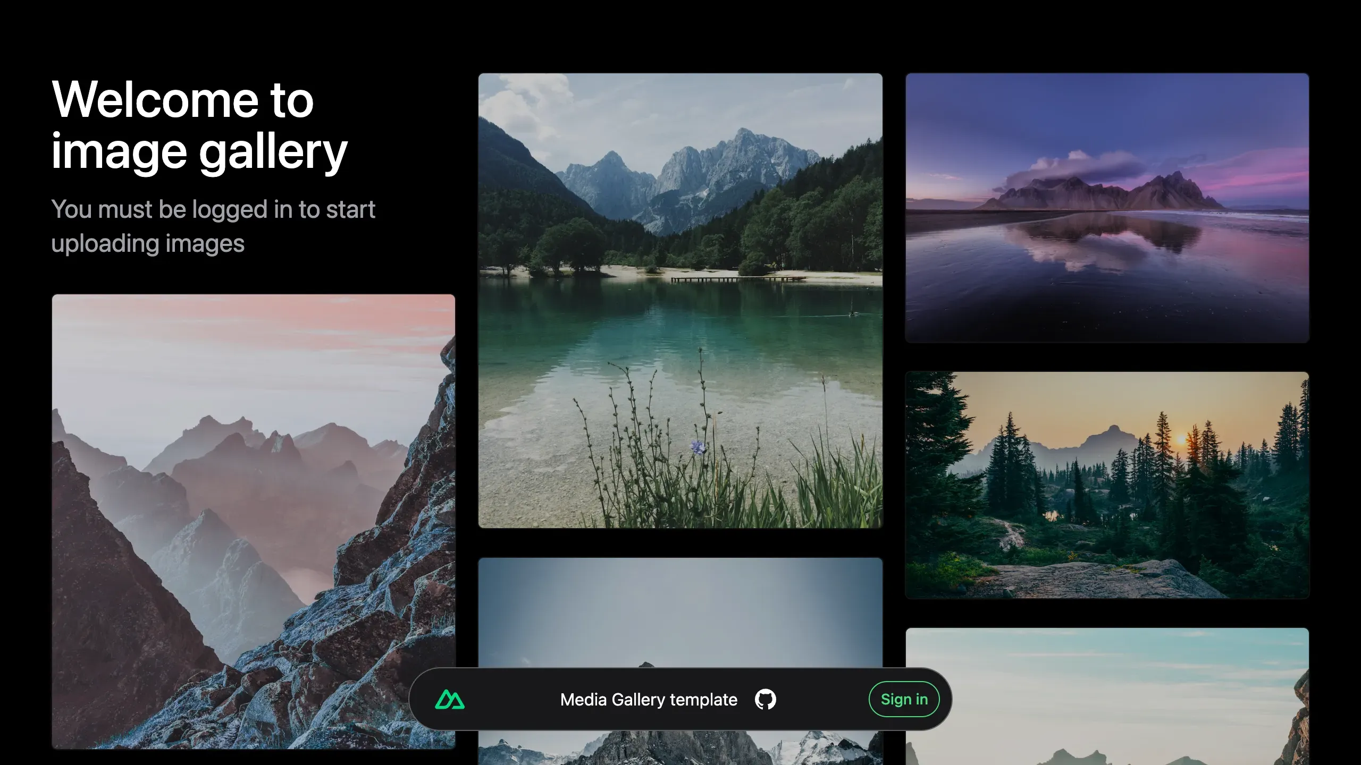The image size is (1361, 765).
Task: Click the reflection photo of Vestrahorn mountains
Action: (x=1107, y=207)
